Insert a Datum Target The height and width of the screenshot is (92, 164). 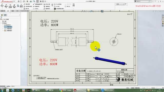click(x=47, y=9)
